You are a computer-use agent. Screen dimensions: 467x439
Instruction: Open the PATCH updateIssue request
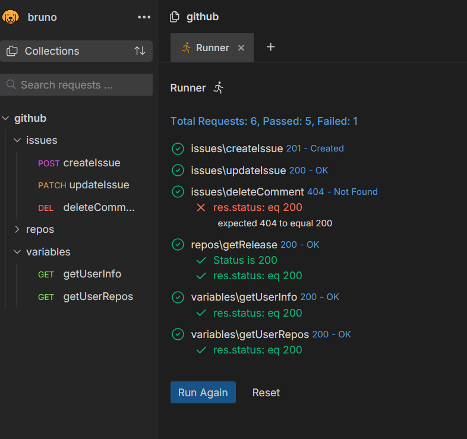pyautogui.click(x=83, y=185)
